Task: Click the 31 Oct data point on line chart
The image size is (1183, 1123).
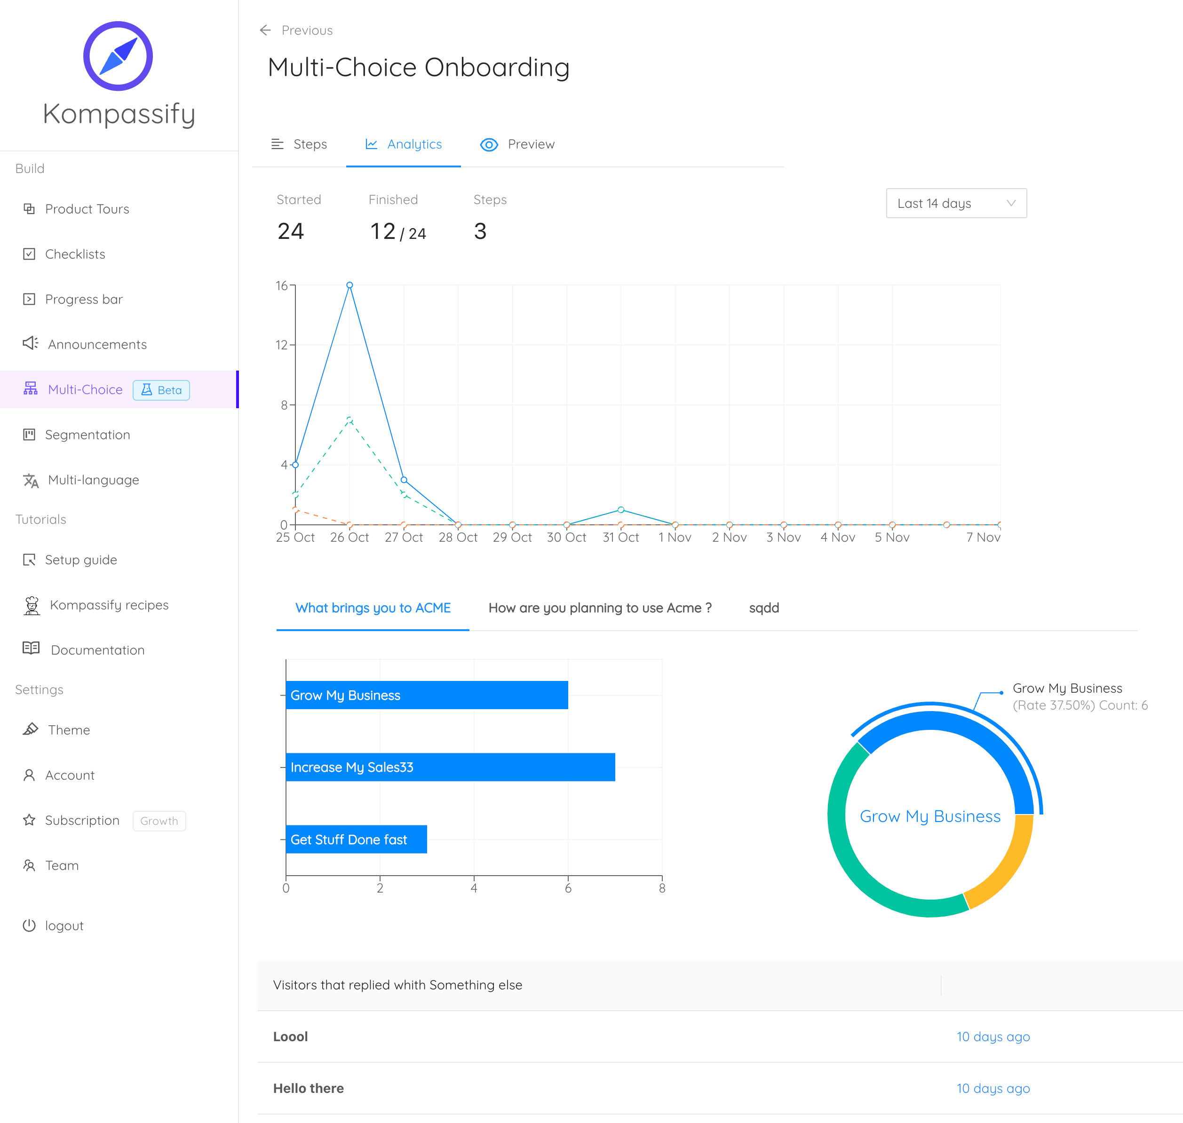Action: pos(621,510)
